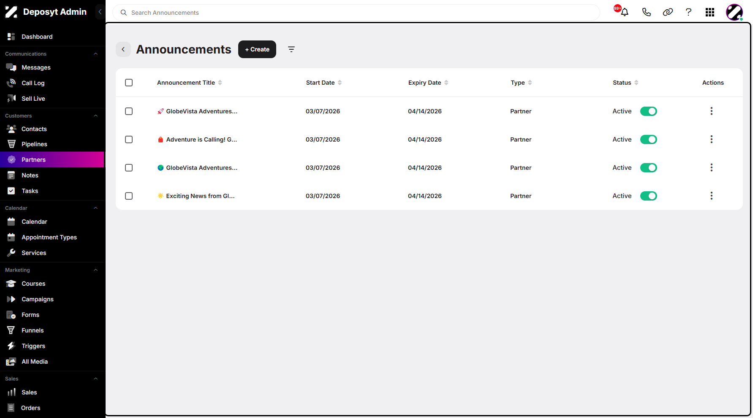Viewport: 753px width, 418px height.
Task: Go back with the arrow beside Announcements
Action: pos(123,49)
